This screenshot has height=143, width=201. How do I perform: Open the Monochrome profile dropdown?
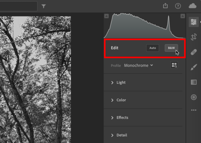click(138, 65)
